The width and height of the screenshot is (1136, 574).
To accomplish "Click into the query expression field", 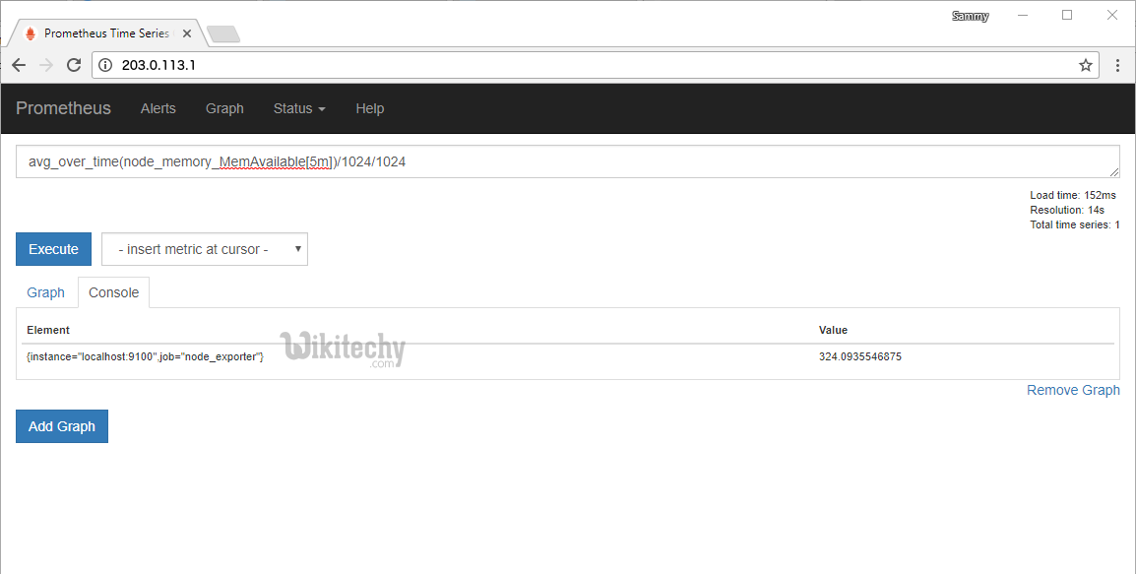I will [x=567, y=161].
